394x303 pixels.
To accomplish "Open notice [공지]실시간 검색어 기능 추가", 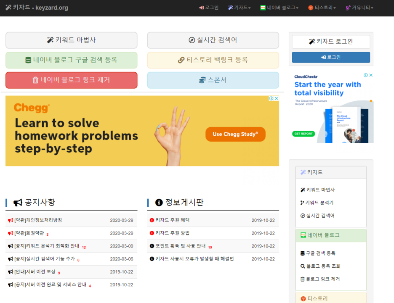I will (45, 259).
